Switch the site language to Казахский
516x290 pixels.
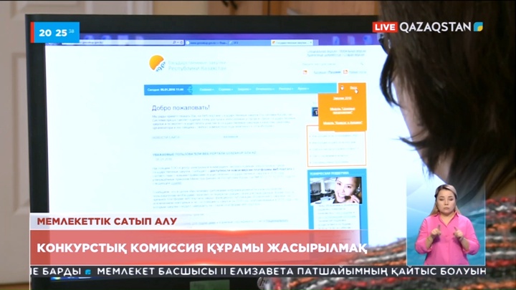click(x=319, y=72)
